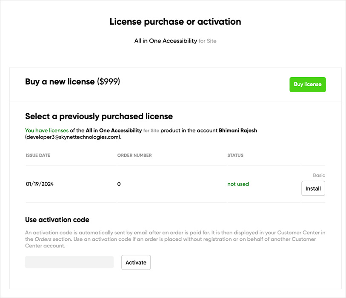The width and height of the screenshot is (346, 298).
Task: Click the italic 'Orders' word in description
Action: pyautogui.click(x=43, y=239)
